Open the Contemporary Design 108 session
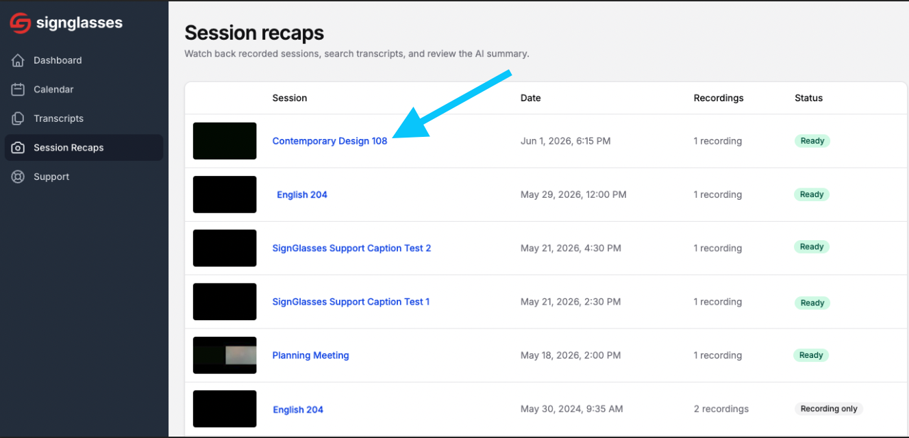Screen dimensions: 909x438 (329, 141)
